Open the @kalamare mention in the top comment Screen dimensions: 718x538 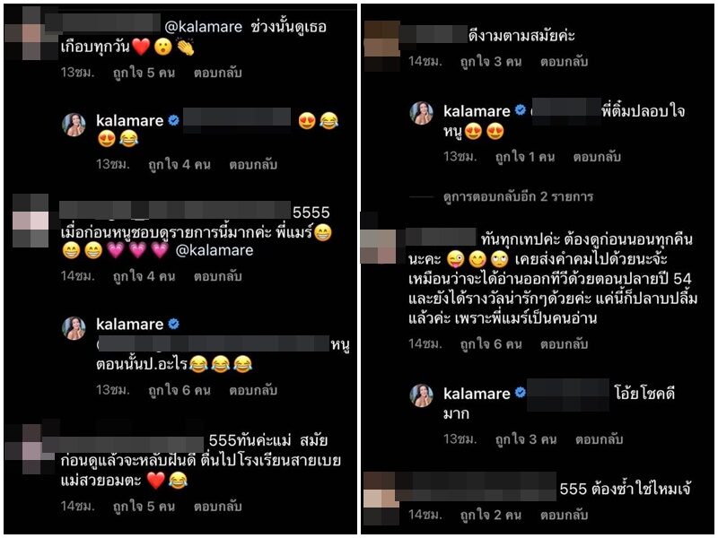[x=204, y=27]
